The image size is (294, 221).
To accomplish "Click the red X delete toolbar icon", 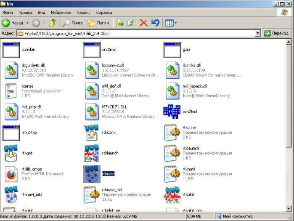I will [143, 23].
